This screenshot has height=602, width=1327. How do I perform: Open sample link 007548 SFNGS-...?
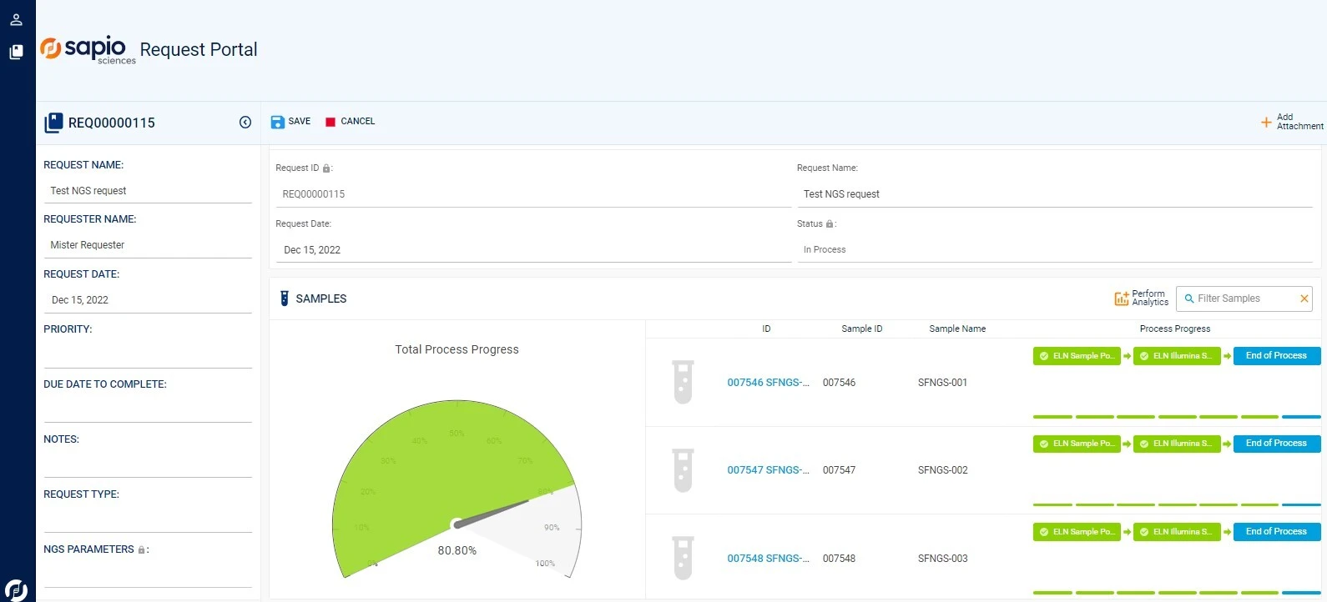click(x=768, y=559)
